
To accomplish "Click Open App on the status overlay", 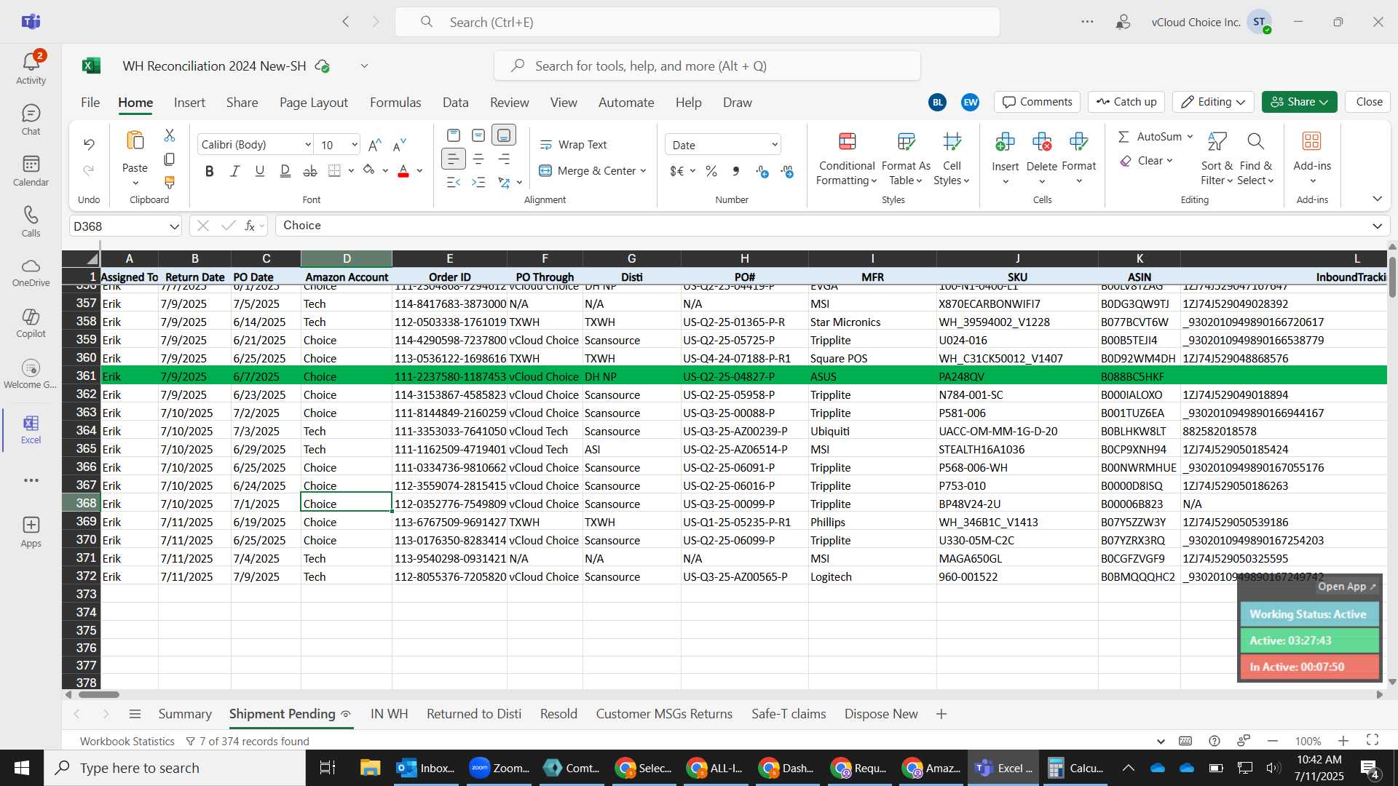I will coord(1347,587).
